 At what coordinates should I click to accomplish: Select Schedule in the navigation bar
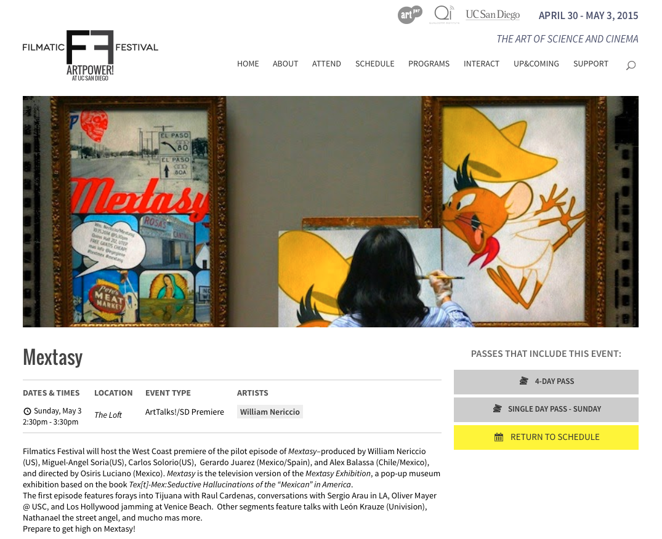374,64
